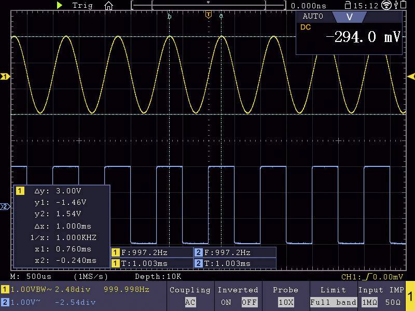Click the 15:12 clock display

point(366,5)
